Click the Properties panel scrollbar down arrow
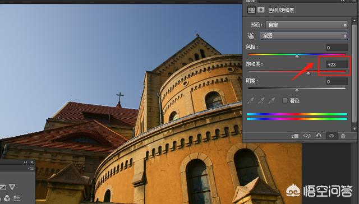359x204 pixels. tap(355, 129)
